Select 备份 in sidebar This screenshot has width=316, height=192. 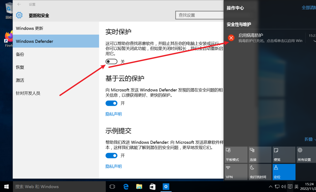[56, 54]
